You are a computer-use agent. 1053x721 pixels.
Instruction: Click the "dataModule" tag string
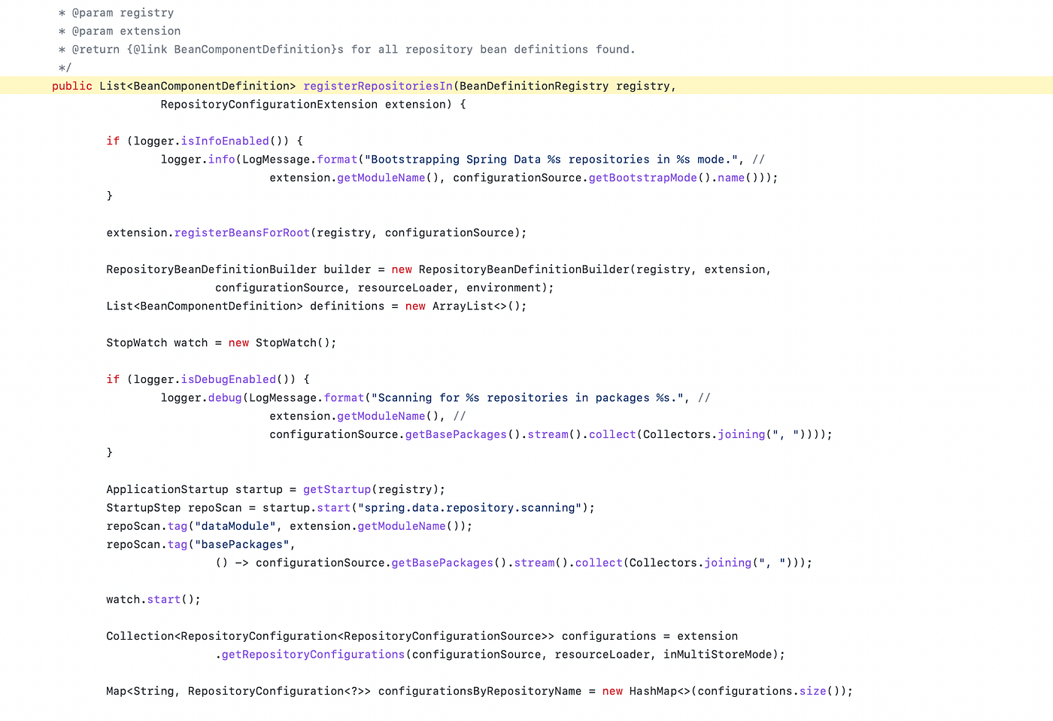[235, 527]
